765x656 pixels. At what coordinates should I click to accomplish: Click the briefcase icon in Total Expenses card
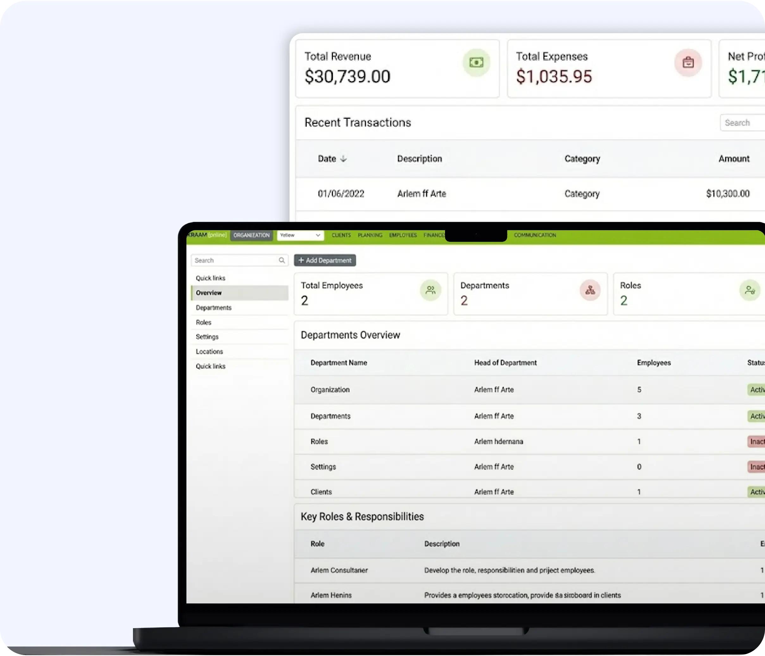point(688,62)
